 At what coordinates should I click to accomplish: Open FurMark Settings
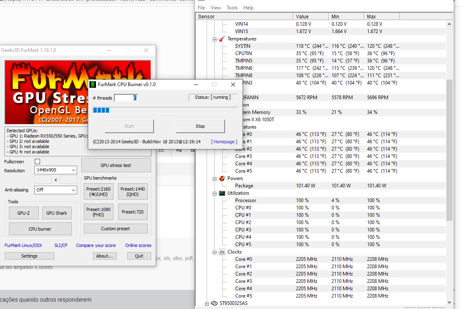(29, 256)
